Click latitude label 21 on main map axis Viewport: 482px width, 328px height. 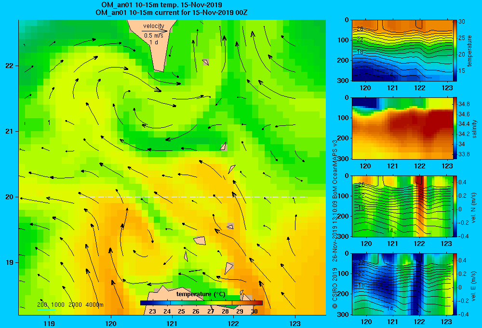(x=10, y=131)
